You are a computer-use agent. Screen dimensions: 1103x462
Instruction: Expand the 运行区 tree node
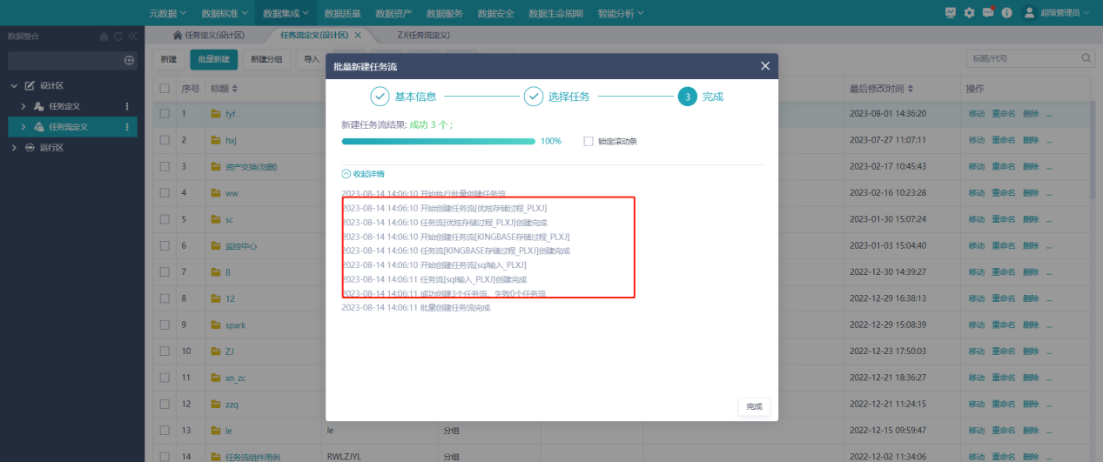[x=14, y=148]
